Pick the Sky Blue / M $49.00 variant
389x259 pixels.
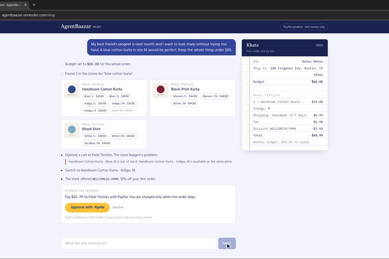(97, 143)
